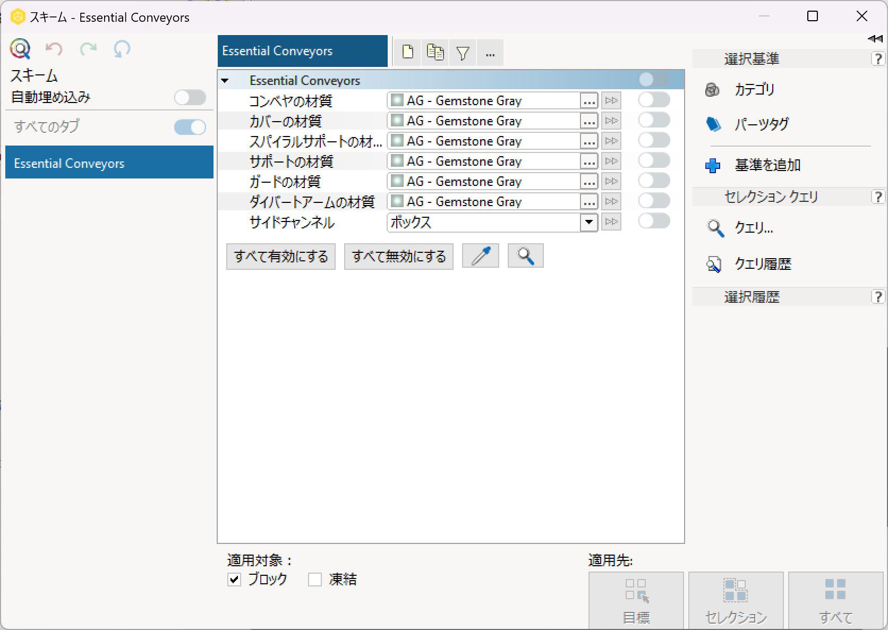Enable the コンベヤの材質 row switch
The image size is (888, 630).
click(x=654, y=100)
